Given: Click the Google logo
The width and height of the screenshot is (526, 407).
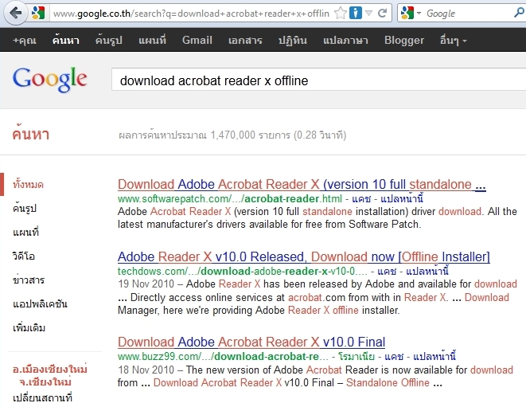Looking at the screenshot, I should [x=50, y=80].
